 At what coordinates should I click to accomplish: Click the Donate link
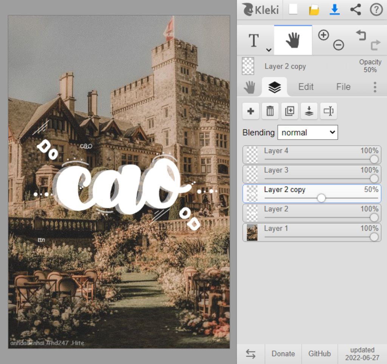tap(283, 354)
